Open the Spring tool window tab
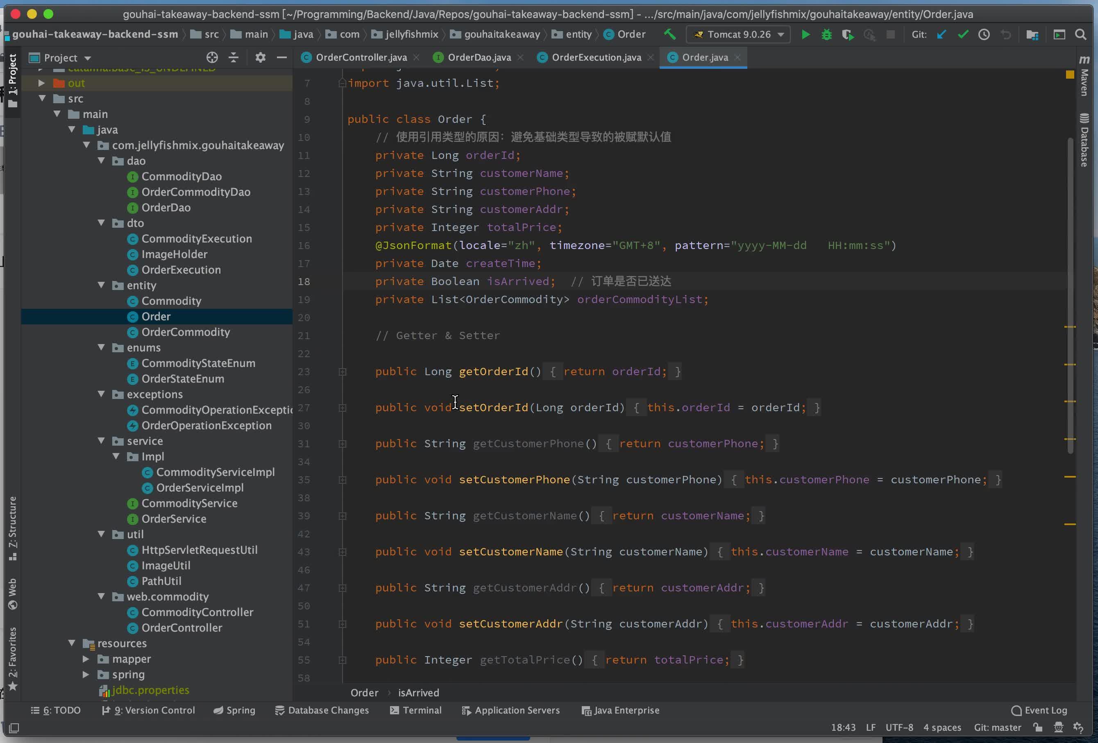The image size is (1098, 743). tap(234, 710)
